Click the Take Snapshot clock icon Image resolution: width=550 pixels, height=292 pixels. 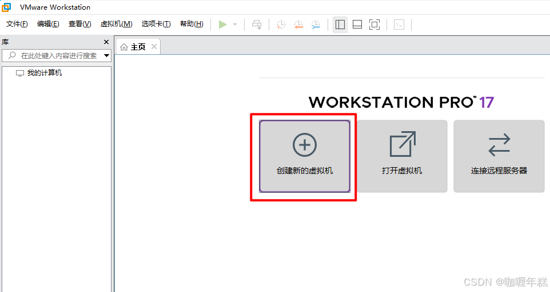point(281,25)
